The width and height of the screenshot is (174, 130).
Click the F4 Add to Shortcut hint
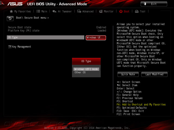tap(141, 105)
